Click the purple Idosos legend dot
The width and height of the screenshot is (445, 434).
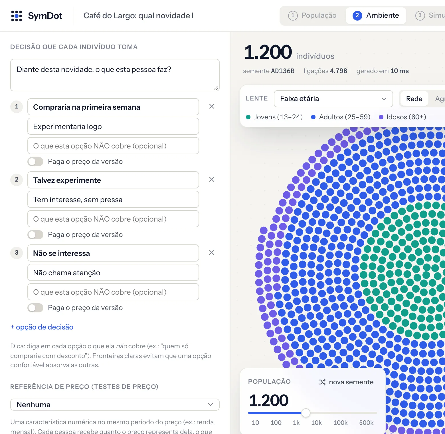coord(381,117)
